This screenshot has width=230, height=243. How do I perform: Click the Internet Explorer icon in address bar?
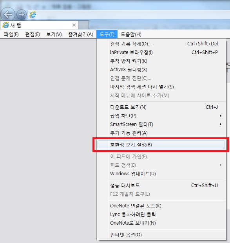(x=33, y=14)
